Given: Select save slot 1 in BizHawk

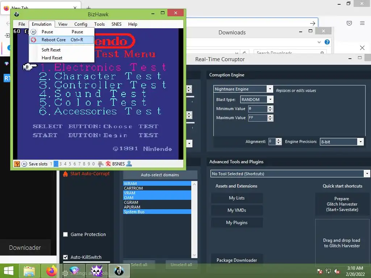Looking at the screenshot, I should [51, 164].
